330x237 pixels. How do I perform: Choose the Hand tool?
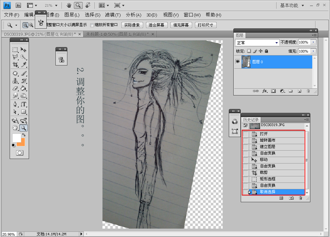point(15,128)
